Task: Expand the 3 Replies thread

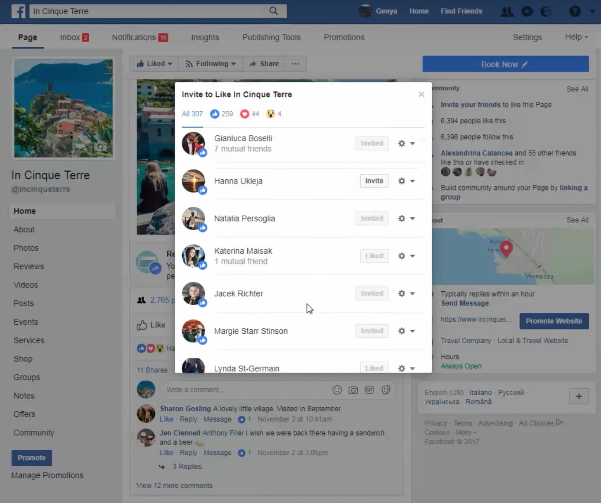Action: tap(187, 467)
